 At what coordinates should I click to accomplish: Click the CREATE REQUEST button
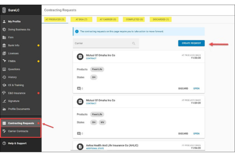pos(192,43)
